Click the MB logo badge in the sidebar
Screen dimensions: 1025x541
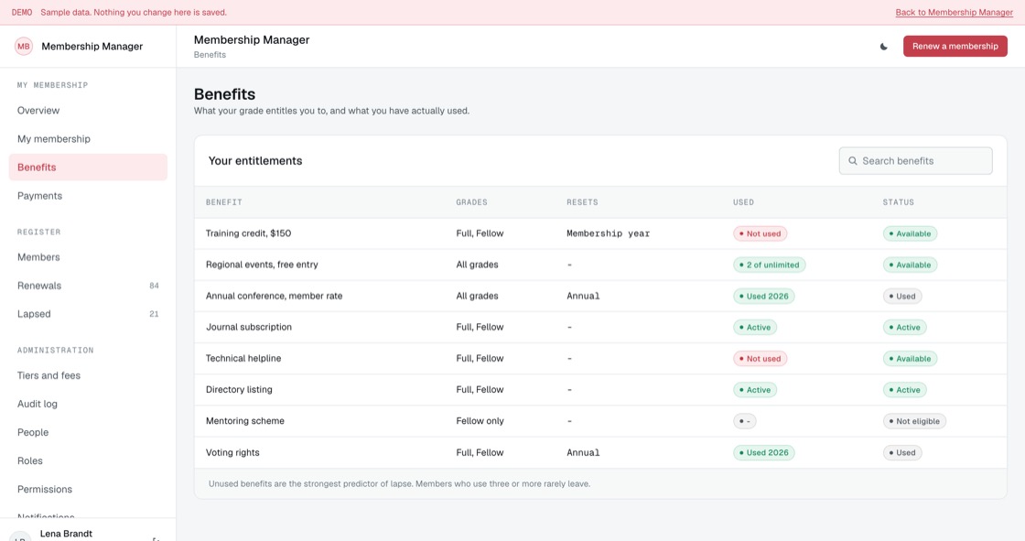click(x=24, y=47)
